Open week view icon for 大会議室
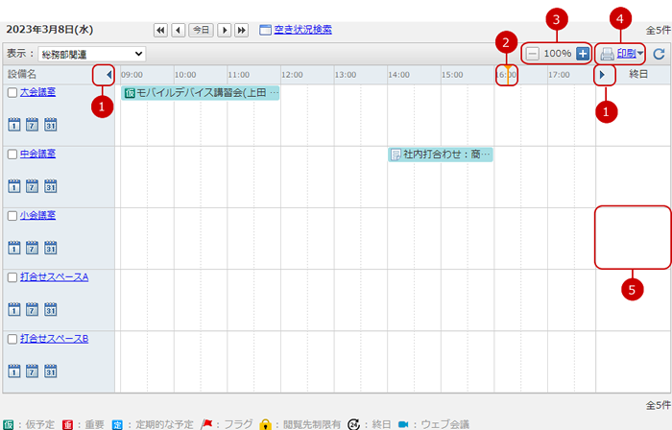Viewport: 672px width, 430px height. (x=32, y=125)
